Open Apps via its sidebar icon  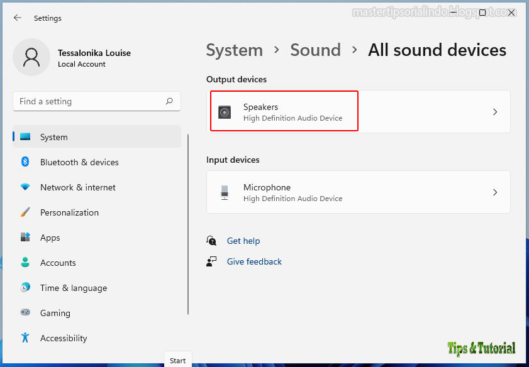click(25, 238)
